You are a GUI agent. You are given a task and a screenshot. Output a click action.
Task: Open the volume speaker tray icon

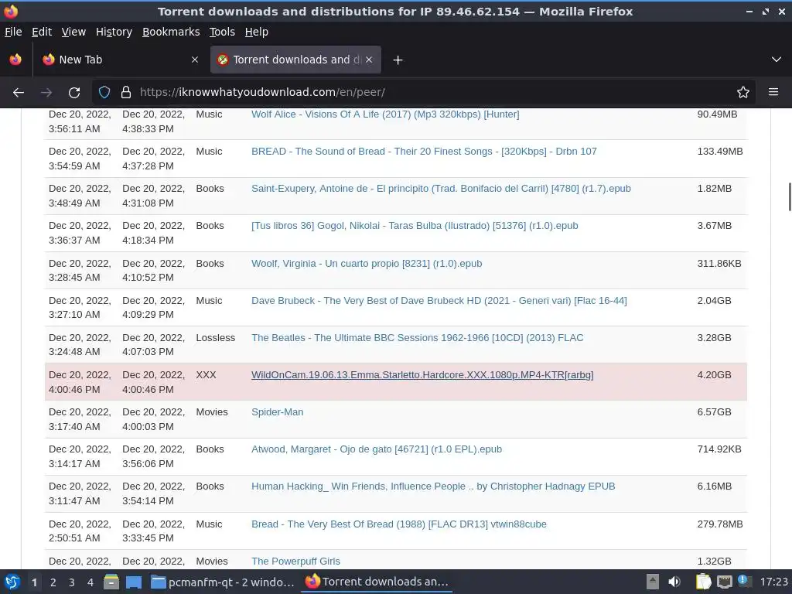click(x=674, y=582)
